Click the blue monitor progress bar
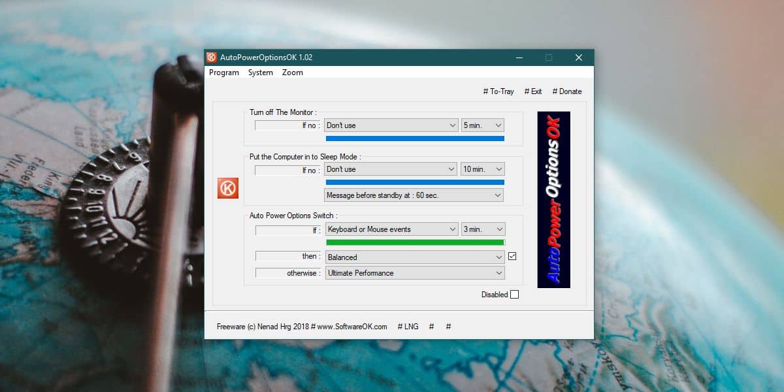784x392 pixels. pos(415,139)
